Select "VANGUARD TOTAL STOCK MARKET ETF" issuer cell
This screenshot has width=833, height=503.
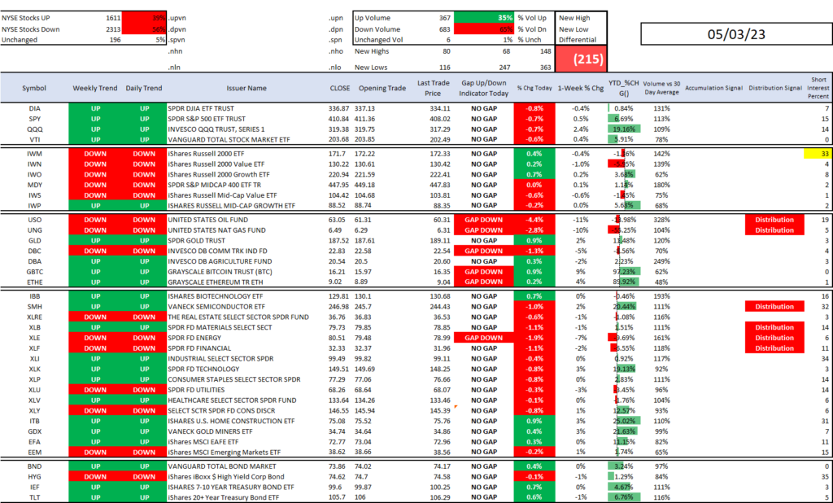coord(229,140)
